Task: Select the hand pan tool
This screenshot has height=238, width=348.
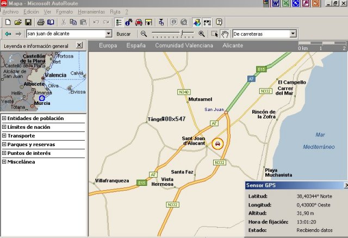Action: click(225, 34)
